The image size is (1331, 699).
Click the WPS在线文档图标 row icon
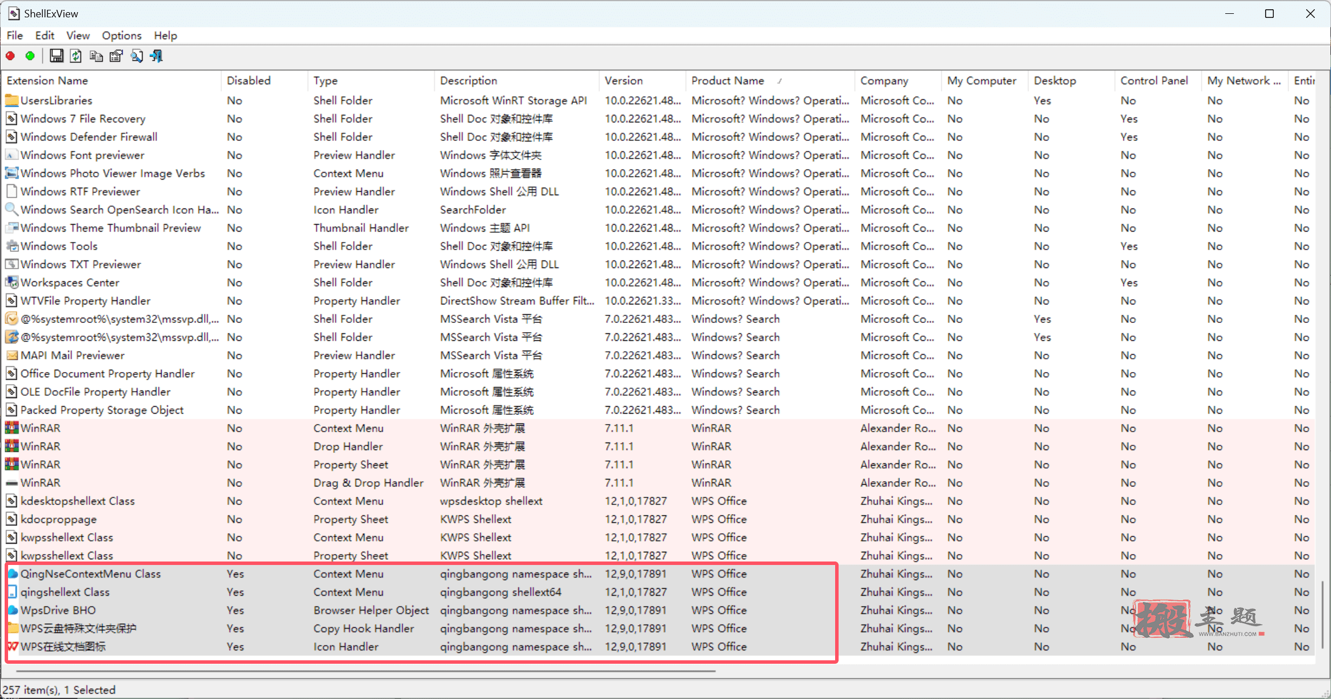click(x=12, y=647)
